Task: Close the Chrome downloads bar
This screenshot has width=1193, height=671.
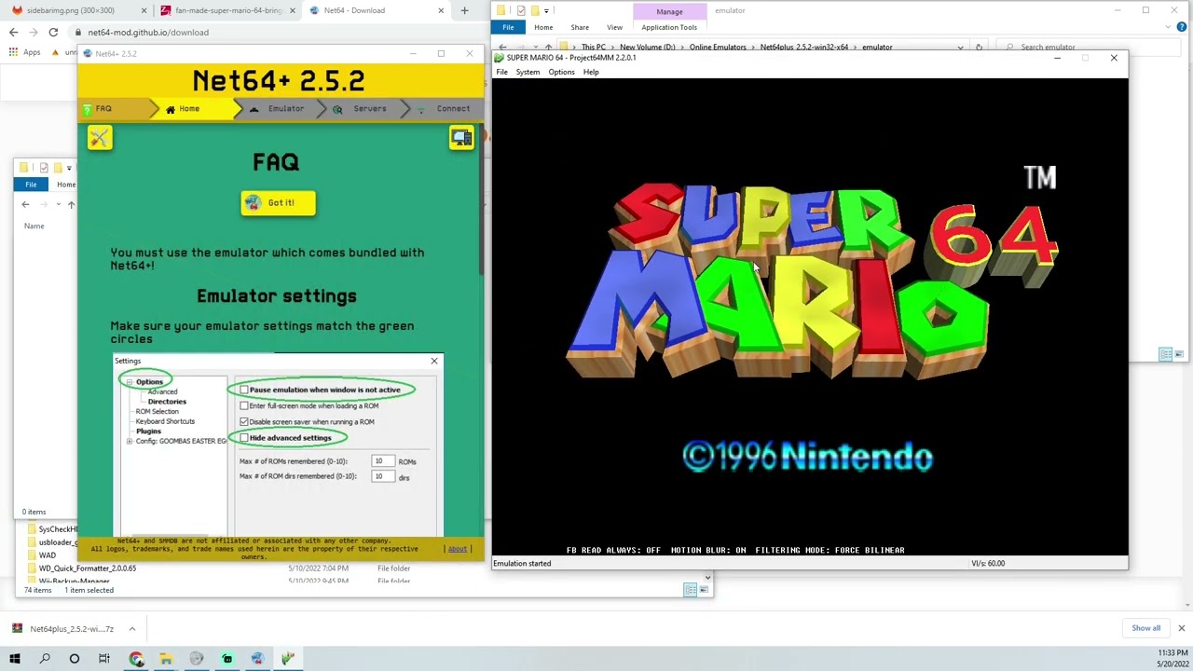Action: pos(1181,628)
